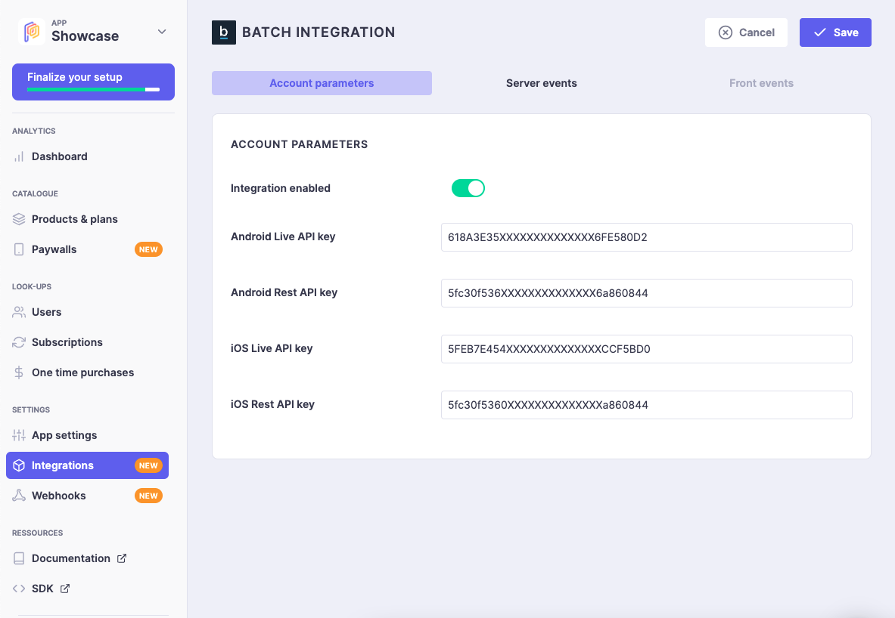Viewport: 895px width, 618px height.
Task: Click the Integration enabled label
Action: [x=280, y=188]
